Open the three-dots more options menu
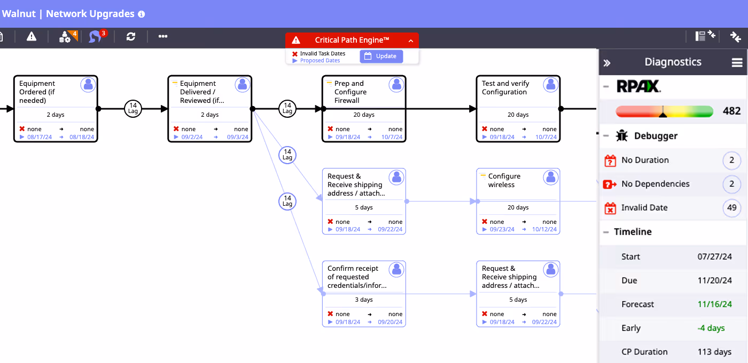Image resolution: width=748 pixels, height=363 pixels. (x=163, y=36)
